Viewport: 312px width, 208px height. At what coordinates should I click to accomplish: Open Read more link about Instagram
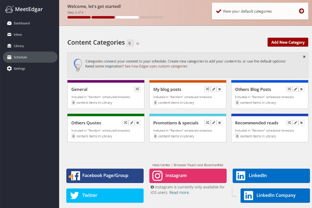click(x=179, y=192)
